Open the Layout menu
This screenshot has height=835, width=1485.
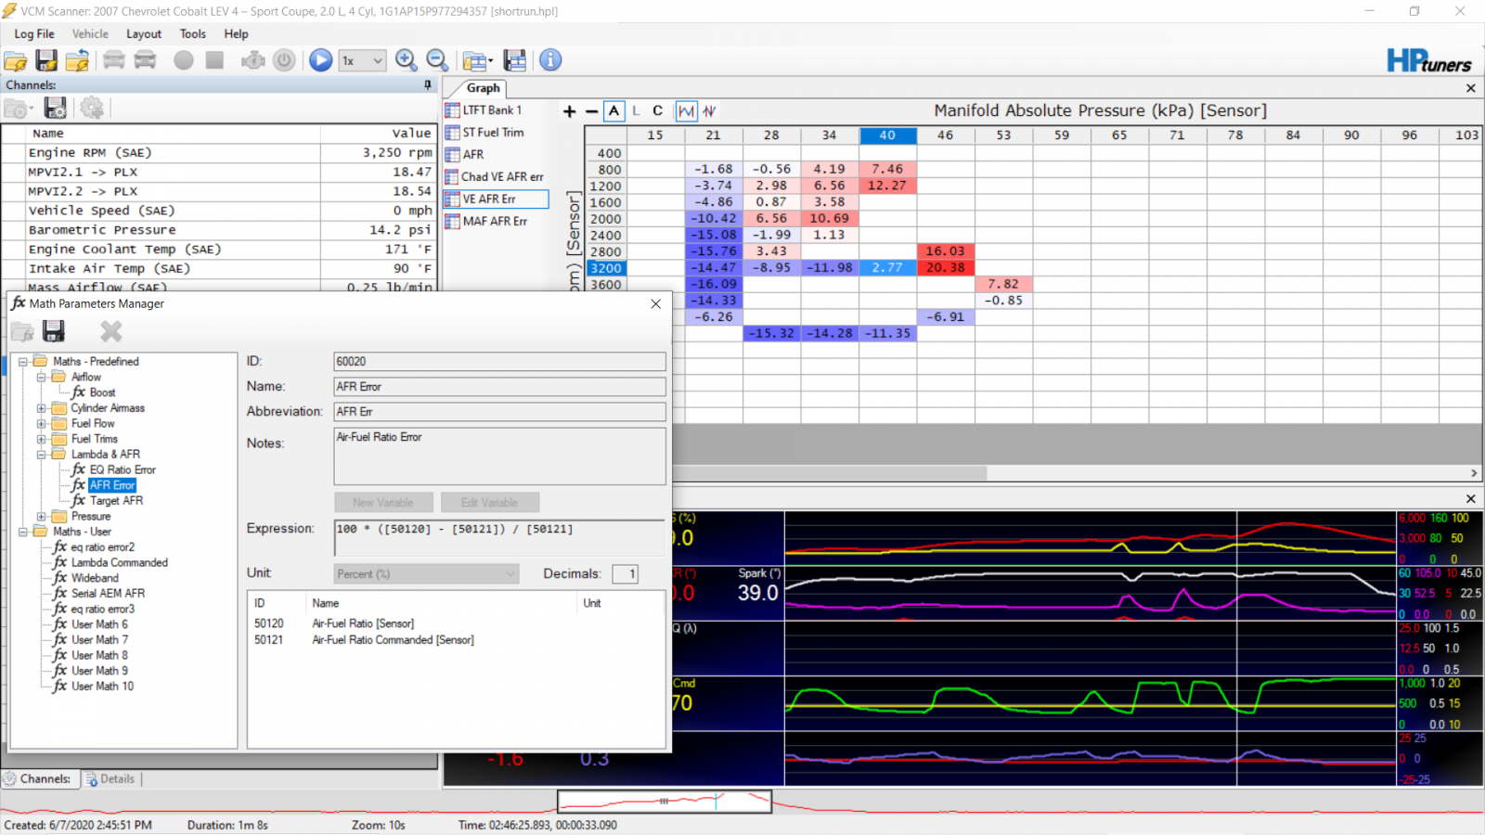(x=144, y=34)
